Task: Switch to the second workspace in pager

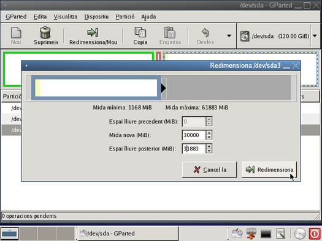Action: [x=28, y=234]
